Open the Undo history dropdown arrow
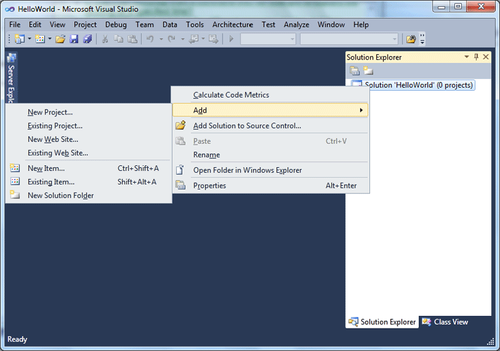This screenshot has width=500, height=351. [161, 39]
